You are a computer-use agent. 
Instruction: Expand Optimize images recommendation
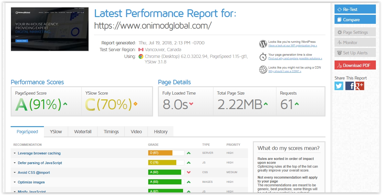click(31, 182)
